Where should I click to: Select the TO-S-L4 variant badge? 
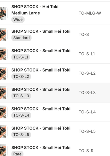coord(21,115)
